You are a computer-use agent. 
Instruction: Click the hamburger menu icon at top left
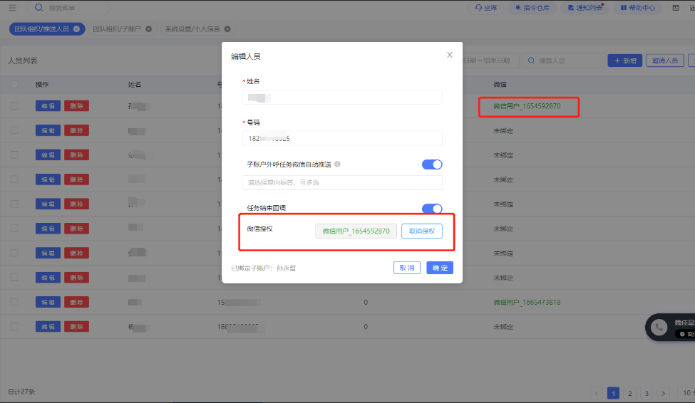(x=12, y=8)
